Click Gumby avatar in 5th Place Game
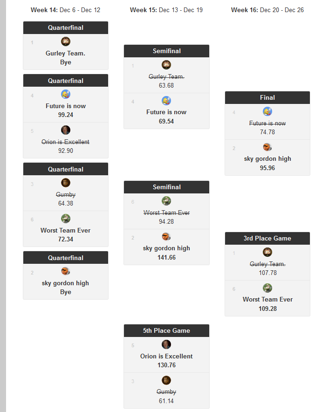The height and width of the screenshot is (412, 322). point(166,380)
